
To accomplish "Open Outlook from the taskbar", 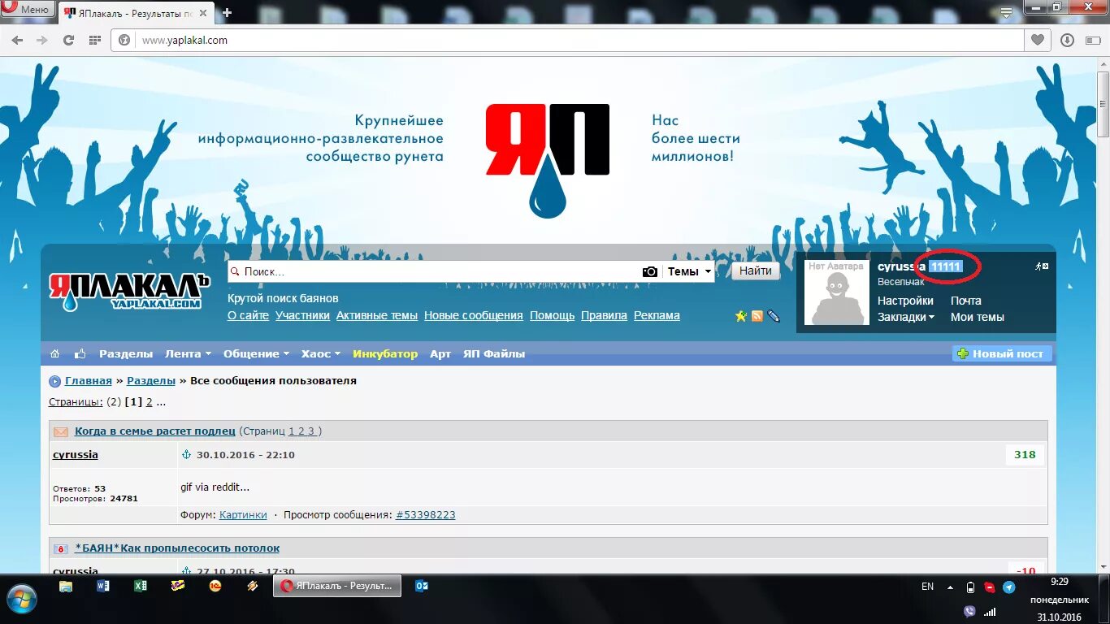I will [422, 585].
